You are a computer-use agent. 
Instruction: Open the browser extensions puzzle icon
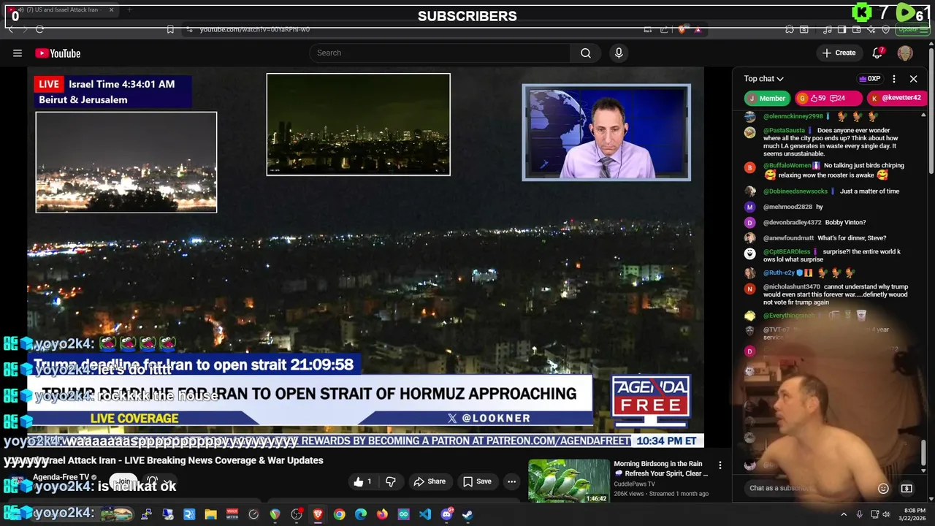click(x=790, y=29)
